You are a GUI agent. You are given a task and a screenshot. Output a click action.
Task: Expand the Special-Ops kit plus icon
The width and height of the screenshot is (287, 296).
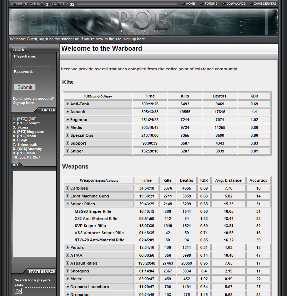point(68,135)
